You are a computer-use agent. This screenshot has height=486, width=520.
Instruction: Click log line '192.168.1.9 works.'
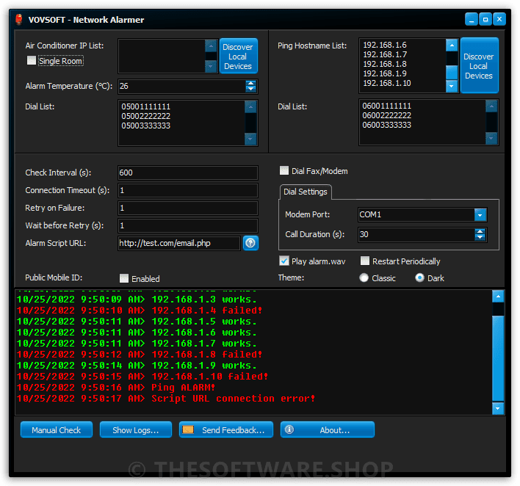137,366
